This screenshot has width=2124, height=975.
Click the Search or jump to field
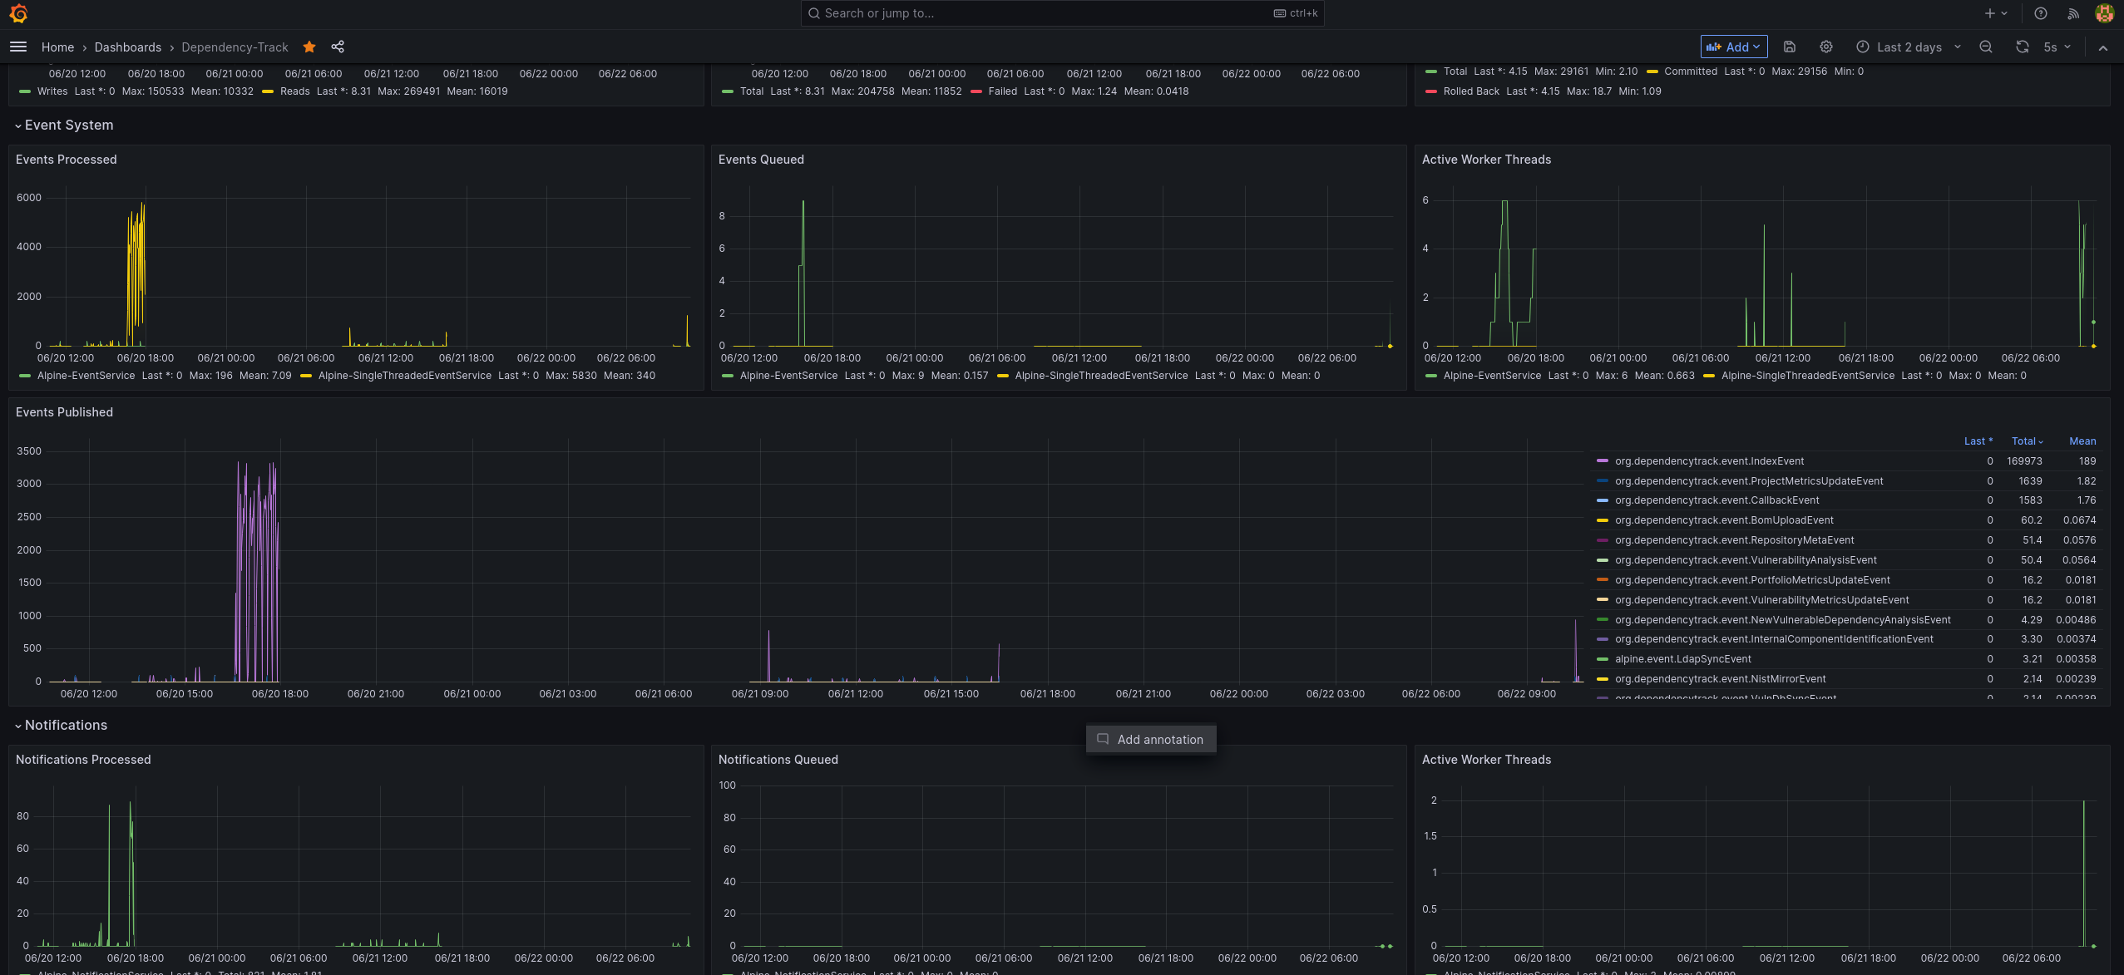click(1061, 13)
